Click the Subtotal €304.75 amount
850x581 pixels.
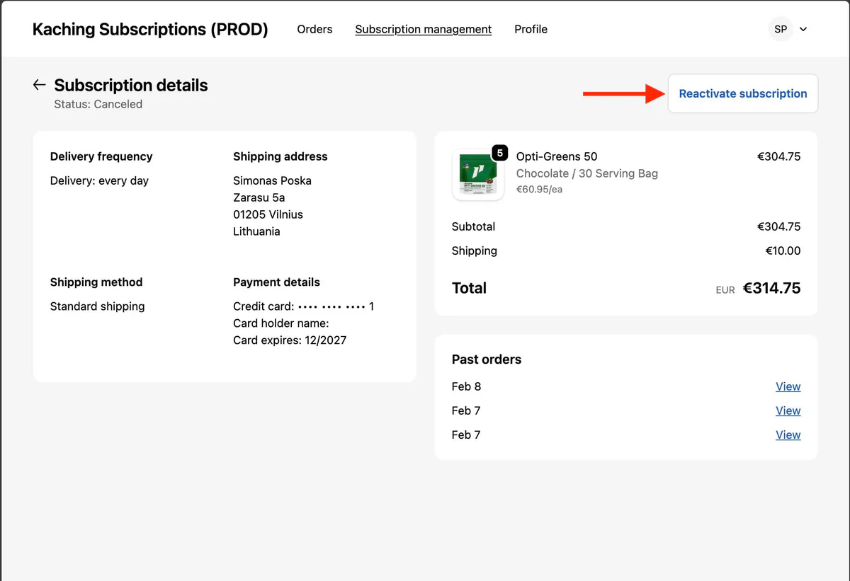pyautogui.click(x=778, y=226)
